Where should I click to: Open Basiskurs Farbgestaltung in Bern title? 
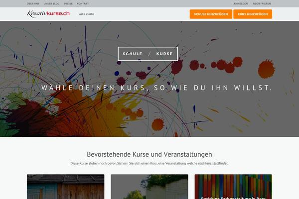[233, 198]
